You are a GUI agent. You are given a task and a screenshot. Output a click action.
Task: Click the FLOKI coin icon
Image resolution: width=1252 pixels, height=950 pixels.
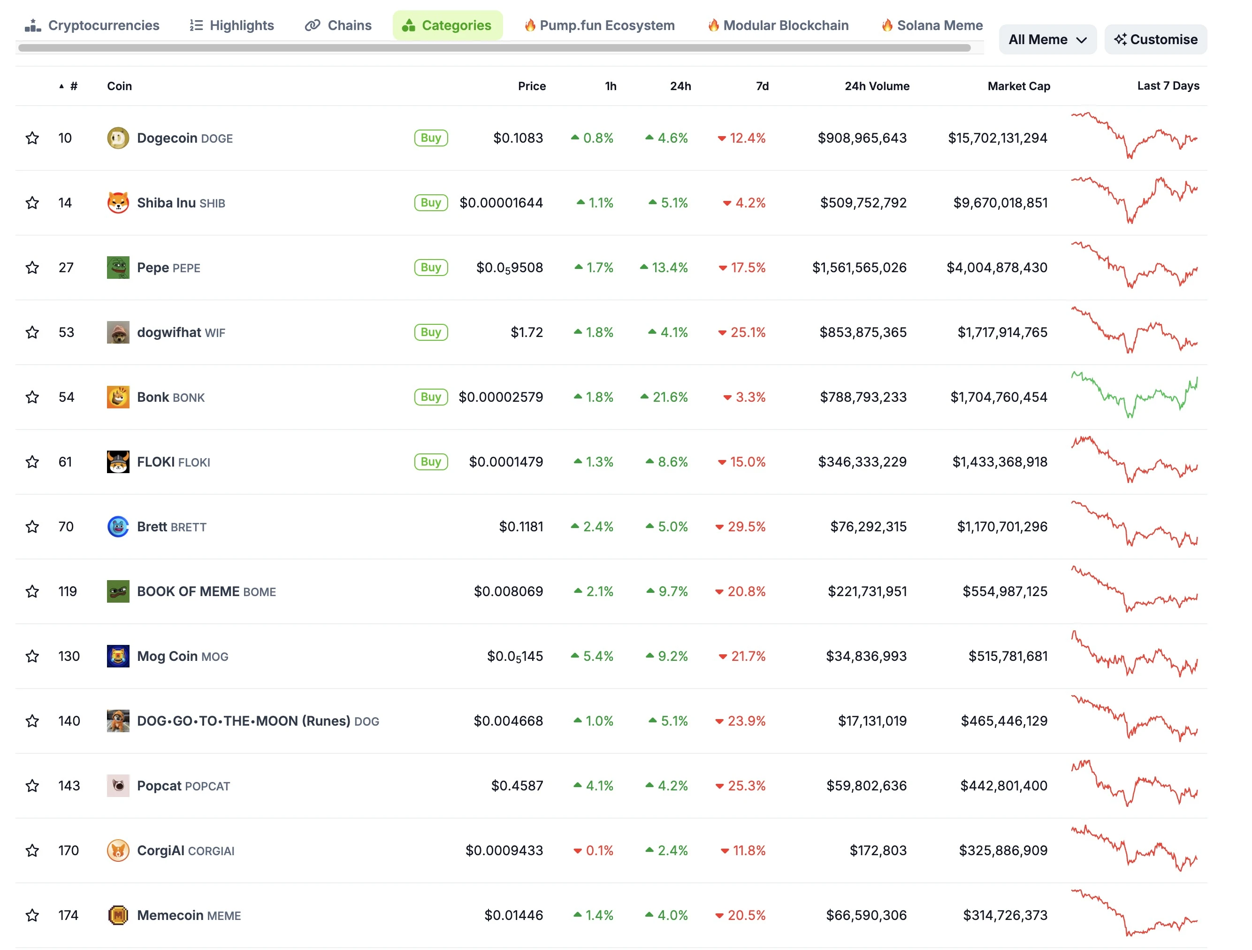click(x=118, y=461)
